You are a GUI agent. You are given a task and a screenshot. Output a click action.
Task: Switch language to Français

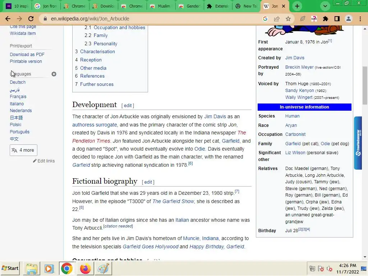pyautogui.click(x=18, y=97)
